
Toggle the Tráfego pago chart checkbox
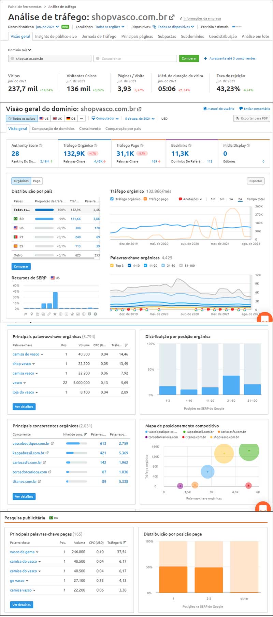[x=145, y=199]
